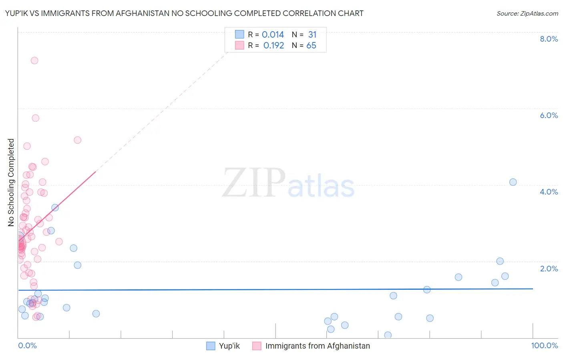Image resolution: width=563 pixels, height=357 pixels.
Task: Click the 100.0% x-axis label
Action: (x=545, y=345)
